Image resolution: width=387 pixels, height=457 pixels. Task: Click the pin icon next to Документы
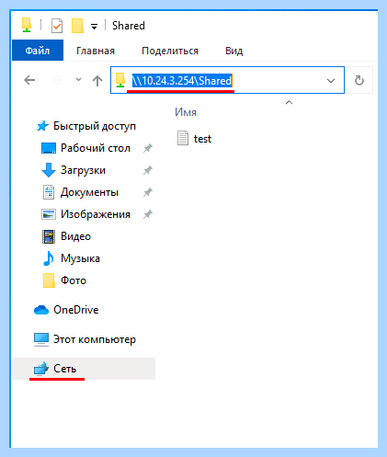pyautogui.click(x=148, y=192)
